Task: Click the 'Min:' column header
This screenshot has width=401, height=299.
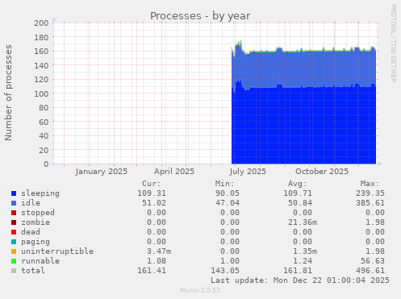Action: coord(224,184)
